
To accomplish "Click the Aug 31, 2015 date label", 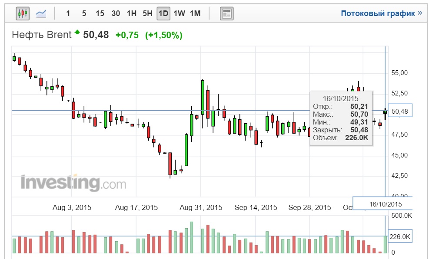I will (x=201, y=208).
